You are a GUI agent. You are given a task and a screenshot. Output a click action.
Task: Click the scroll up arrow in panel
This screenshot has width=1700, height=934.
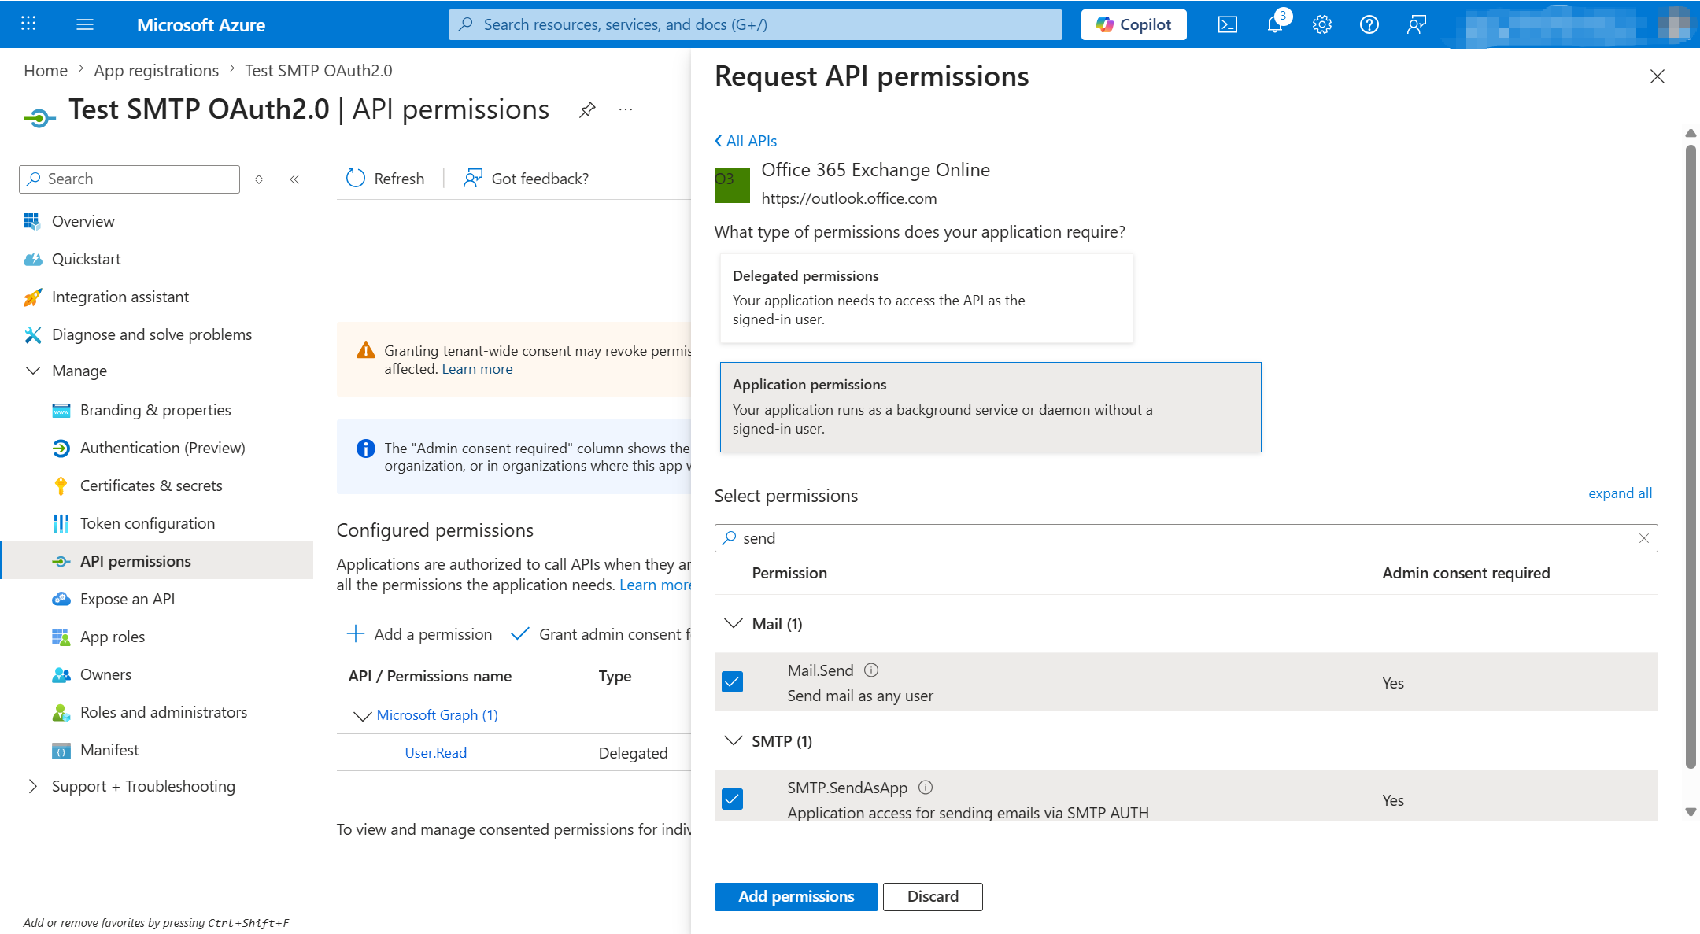(1691, 133)
